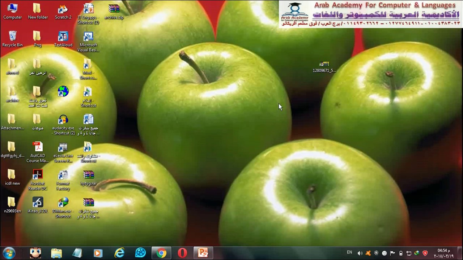Image resolution: width=463 pixels, height=260 pixels.
Task: Switch to PowerPoint in the taskbar
Action: point(203,253)
